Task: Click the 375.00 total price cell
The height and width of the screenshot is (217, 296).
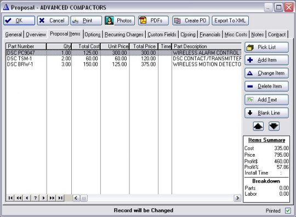Action: pos(149,64)
